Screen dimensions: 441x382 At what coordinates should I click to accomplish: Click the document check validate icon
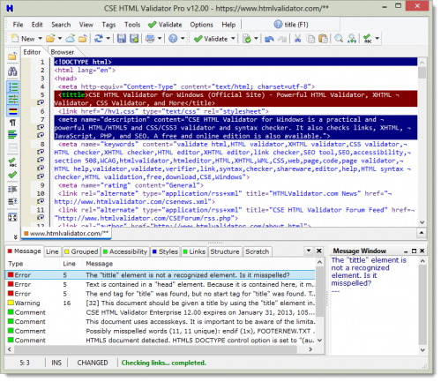pyautogui.click(x=247, y=38)
